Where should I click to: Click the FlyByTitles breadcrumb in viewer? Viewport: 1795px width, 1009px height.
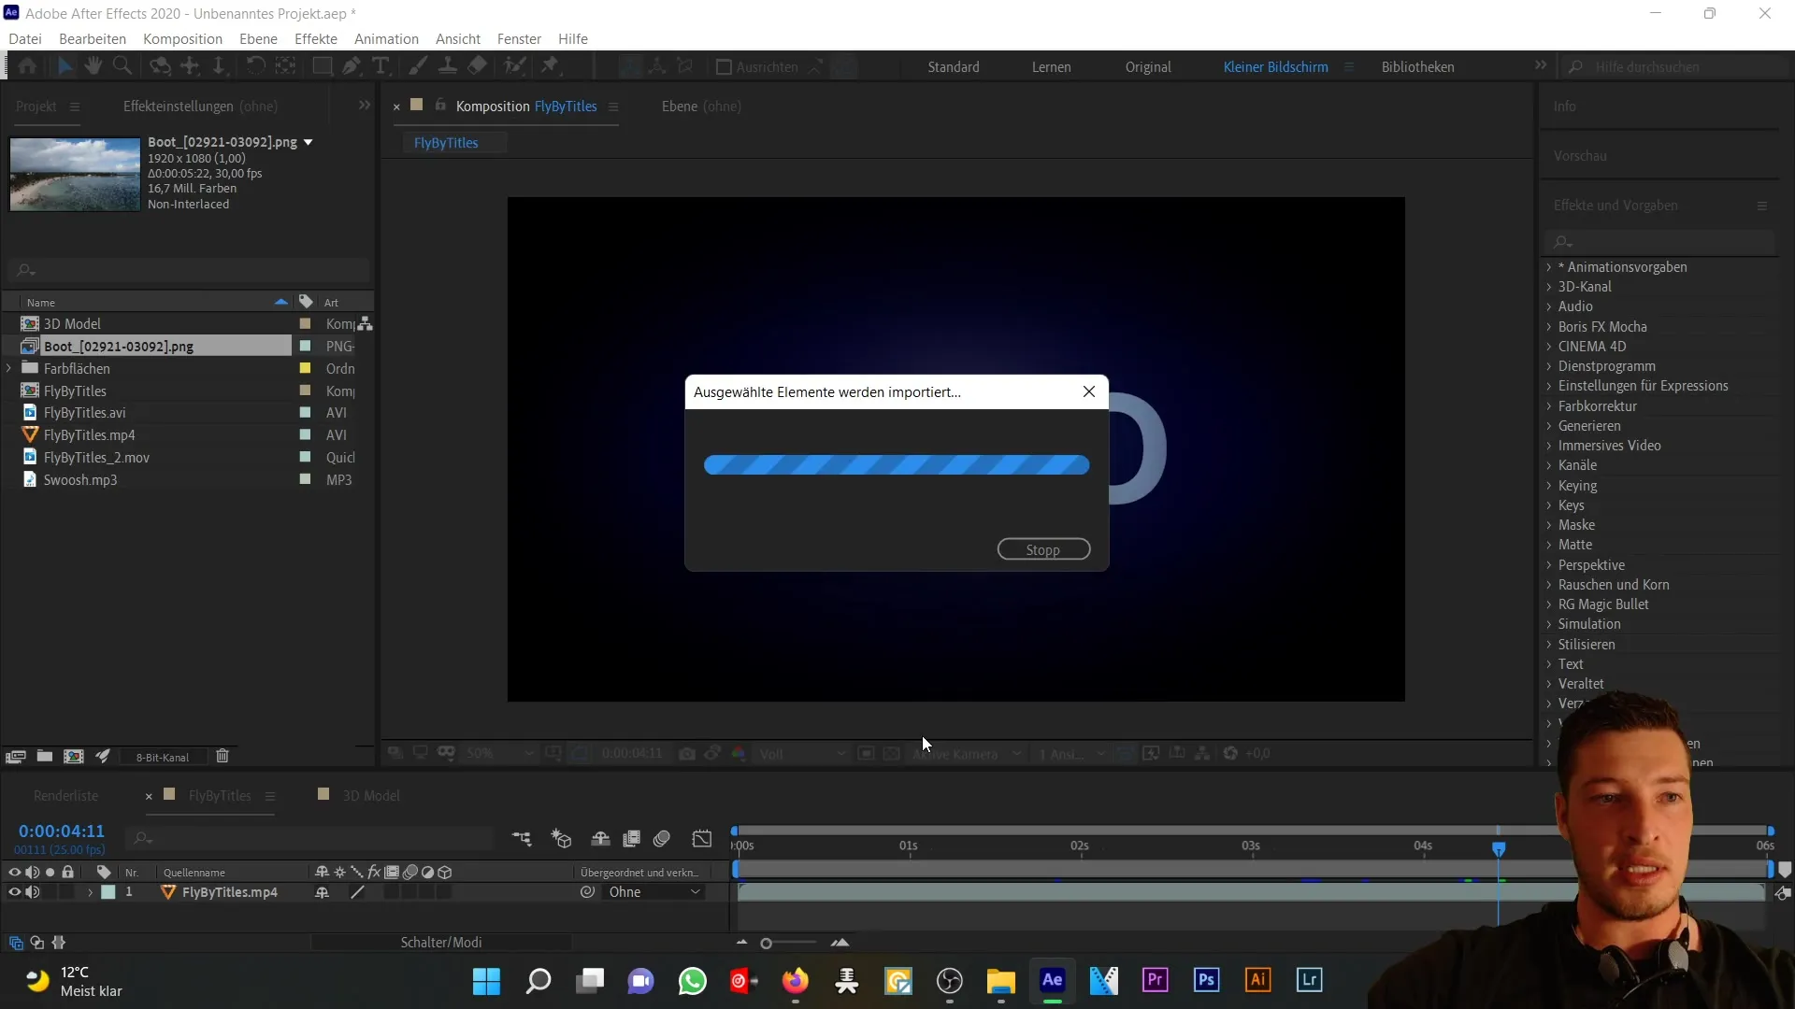click(446, 143)
